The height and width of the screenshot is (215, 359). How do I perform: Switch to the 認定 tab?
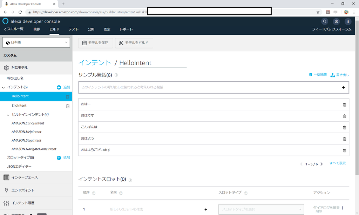(107, 29)
